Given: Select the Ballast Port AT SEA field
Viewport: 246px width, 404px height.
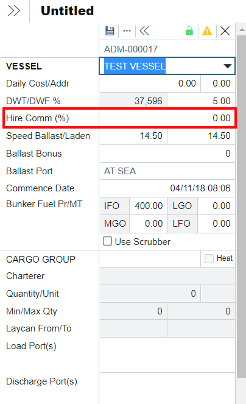Looking at the screenshot, I should click(167, 171).
